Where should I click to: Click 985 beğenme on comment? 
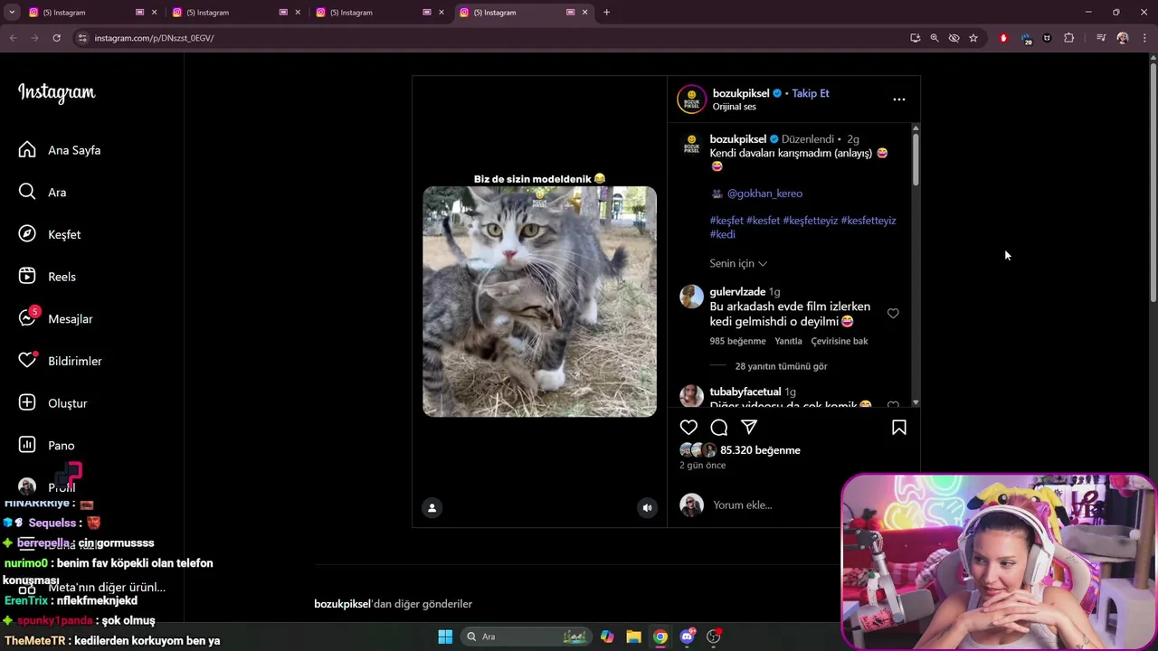pyautogui.click(x=737, y=341)
